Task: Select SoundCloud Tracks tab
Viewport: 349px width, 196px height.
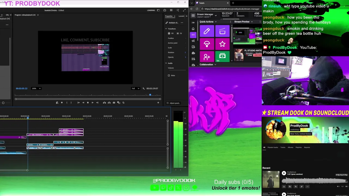Action: tap(283, 148)
